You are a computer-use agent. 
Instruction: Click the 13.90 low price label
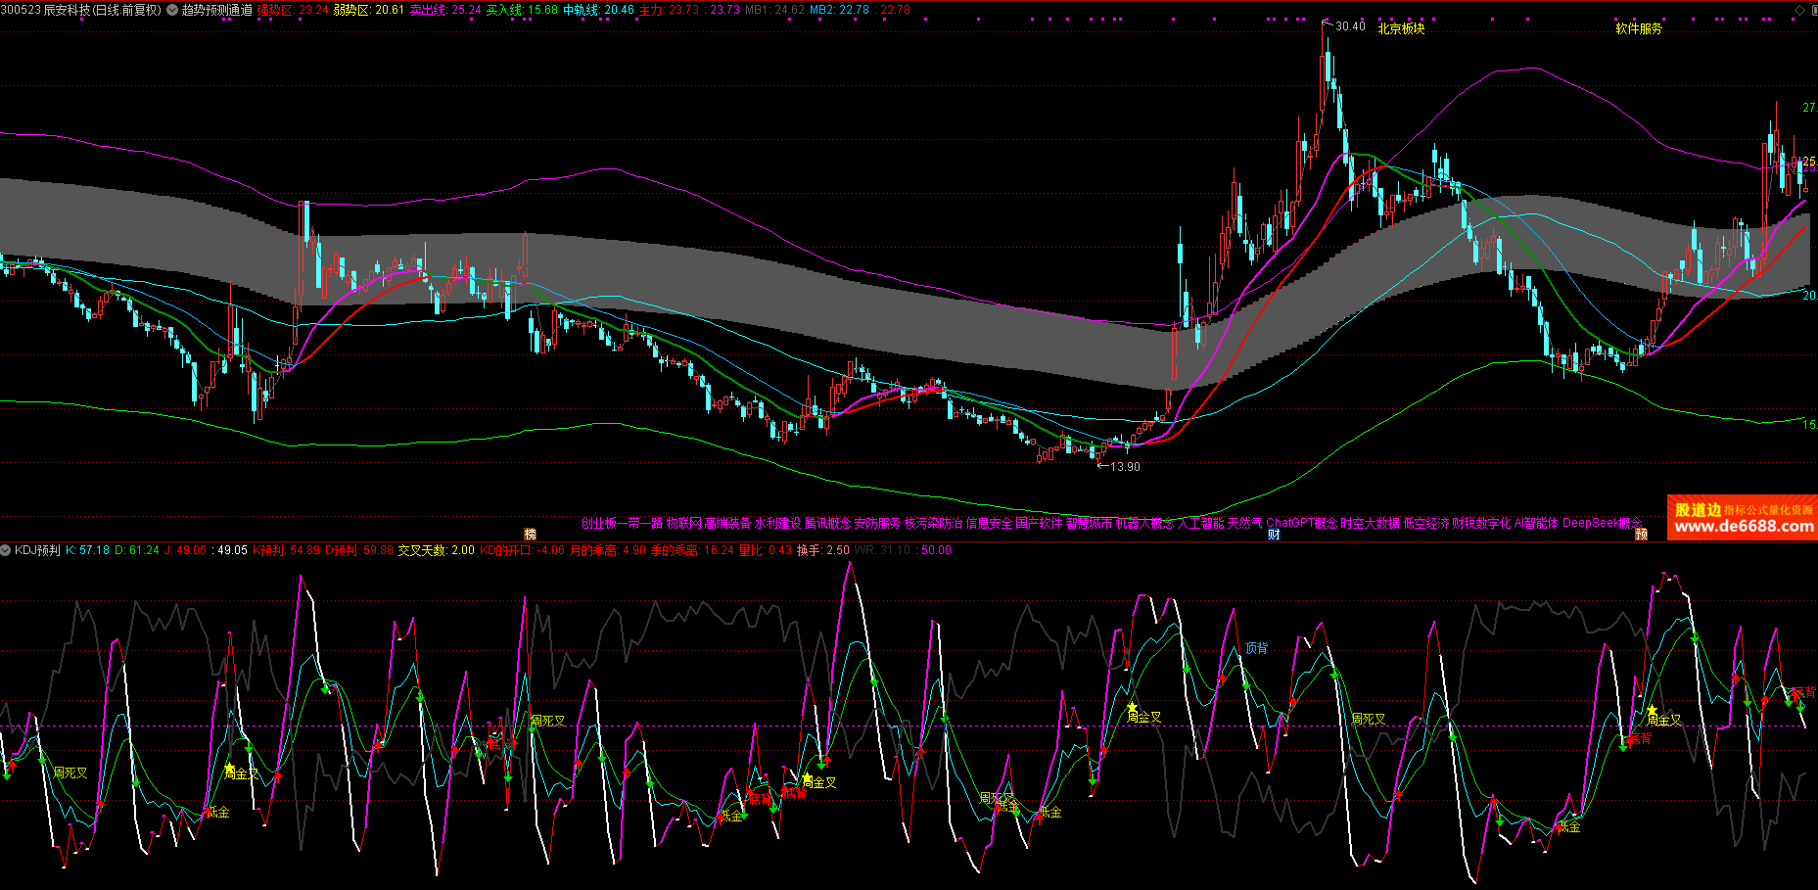[x=1124, y=467]
